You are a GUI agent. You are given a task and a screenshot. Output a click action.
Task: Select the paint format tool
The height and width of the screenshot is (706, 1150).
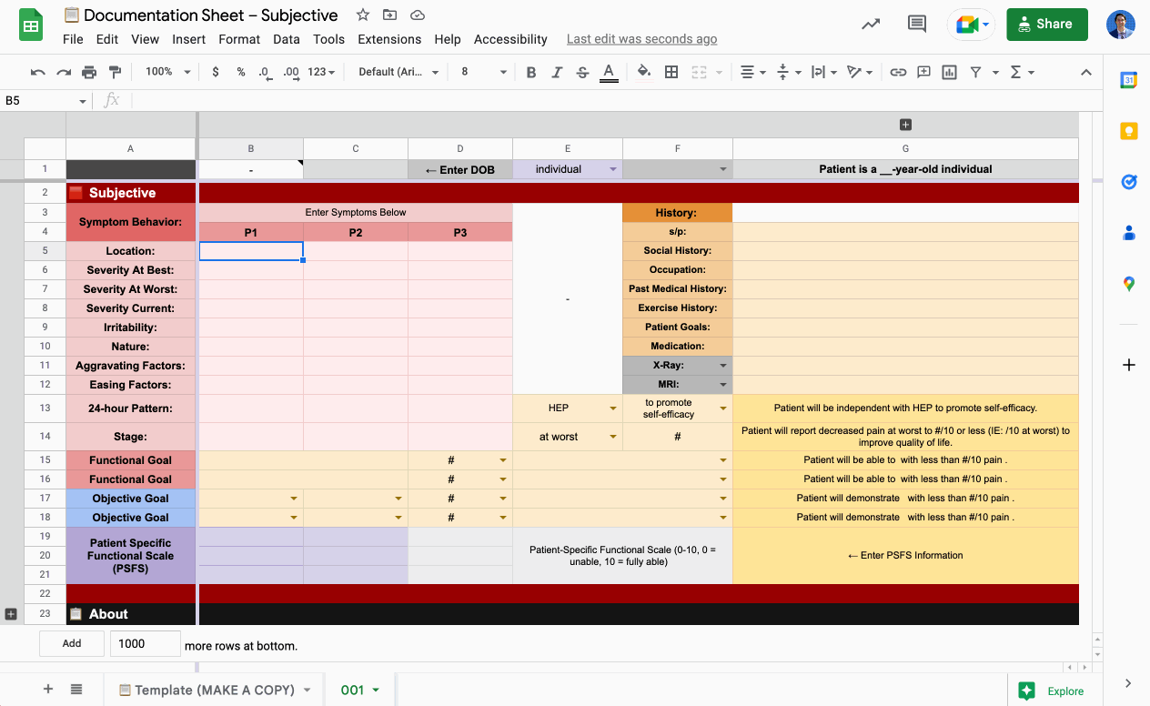(115, 72)
